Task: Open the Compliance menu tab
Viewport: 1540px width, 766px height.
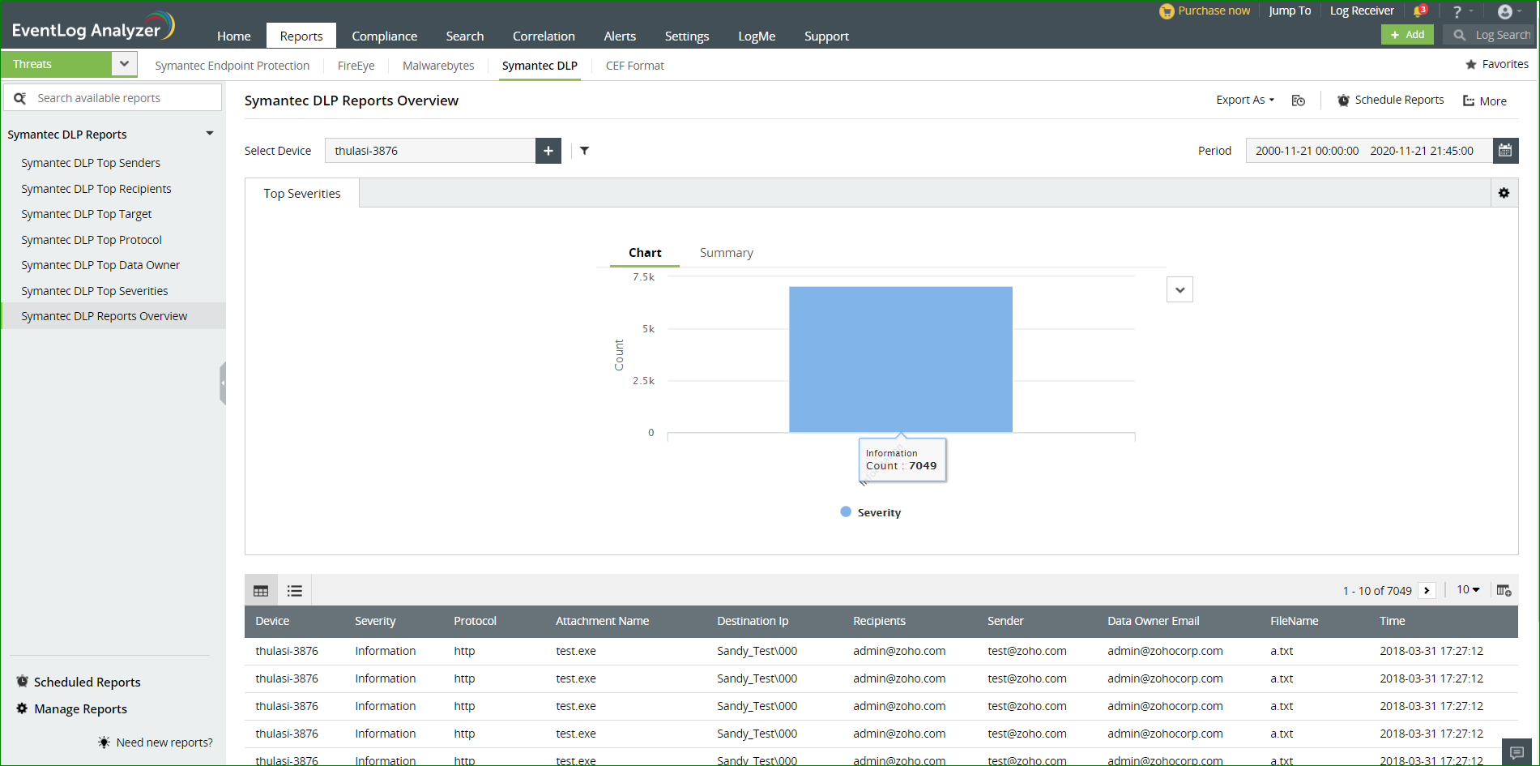Action: point(384,36)
